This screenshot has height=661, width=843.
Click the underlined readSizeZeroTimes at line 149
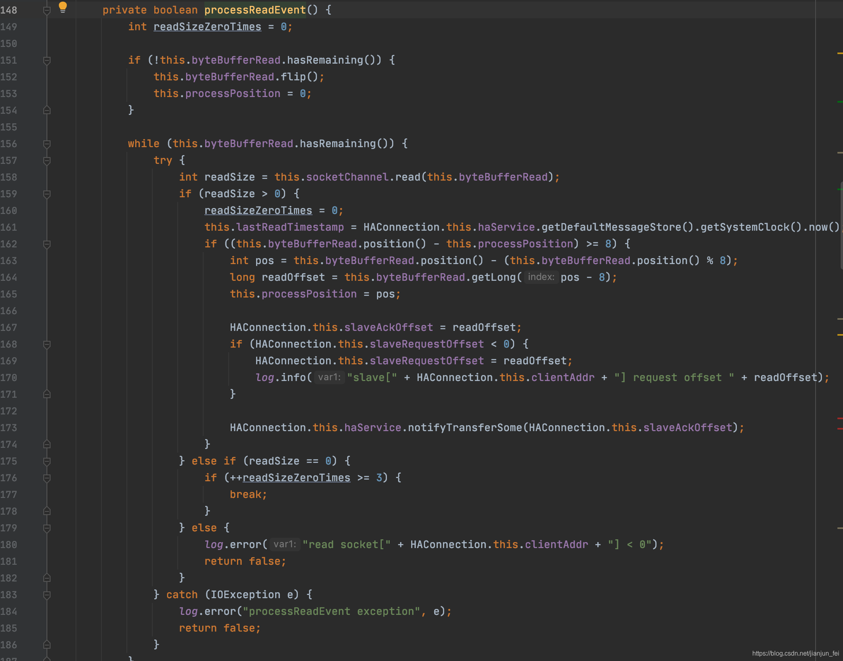coord(207,27)
